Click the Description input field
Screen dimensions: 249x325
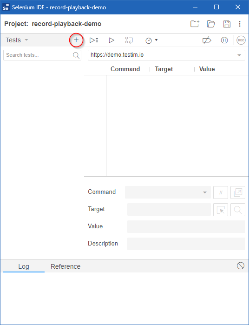pos(186,244)
